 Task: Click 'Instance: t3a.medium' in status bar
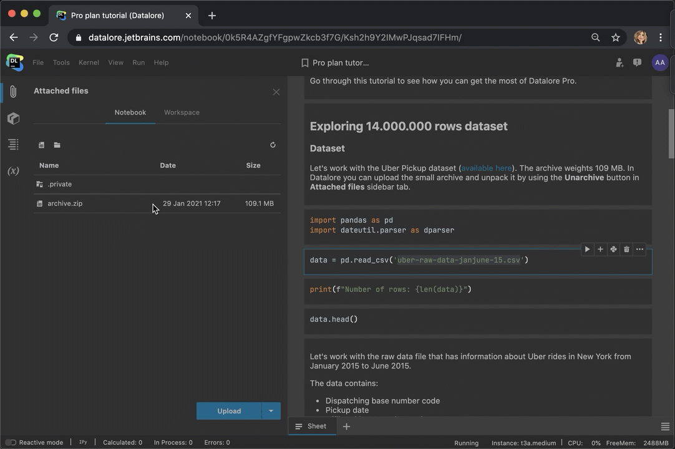pyautogui.click(x=523, y=443)
